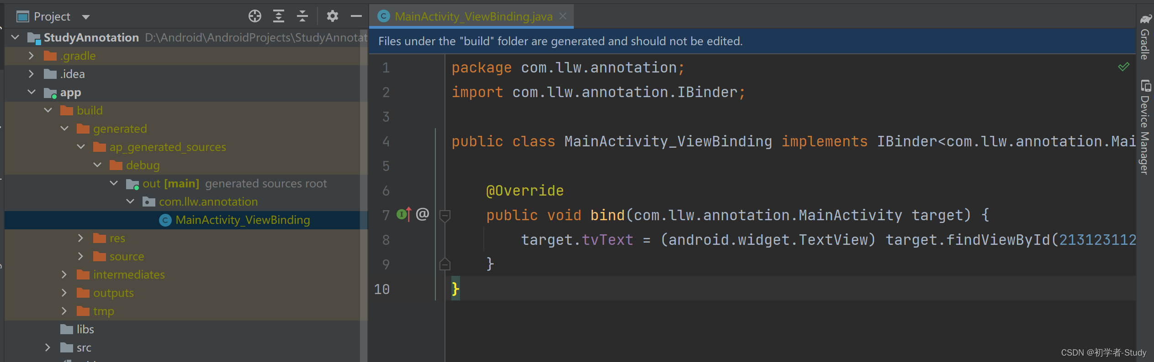Expand the tmp folder
This screenshot has width=1154, height=362.
(x=64, y=311)
